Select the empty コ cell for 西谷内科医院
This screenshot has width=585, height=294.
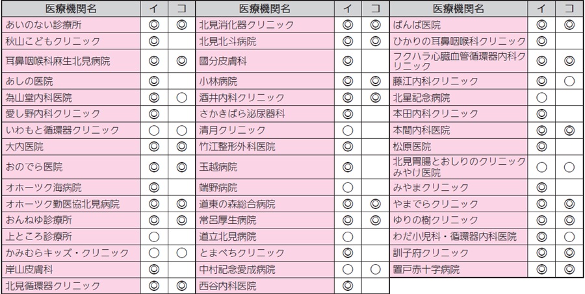[375, 286]
